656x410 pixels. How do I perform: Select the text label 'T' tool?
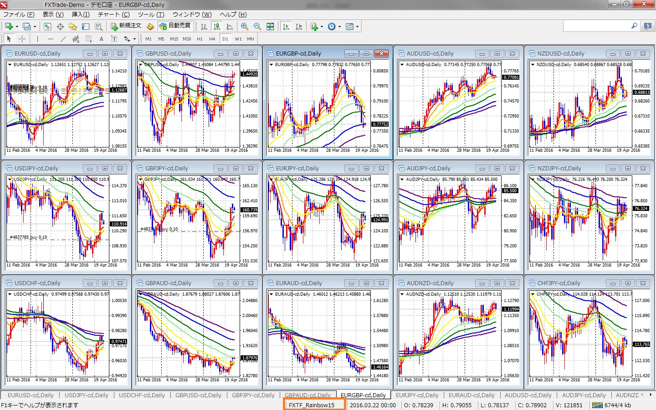[114, 39]
